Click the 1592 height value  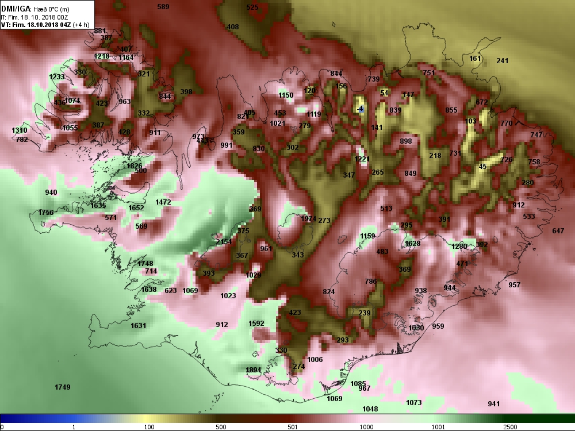(256, 323)
